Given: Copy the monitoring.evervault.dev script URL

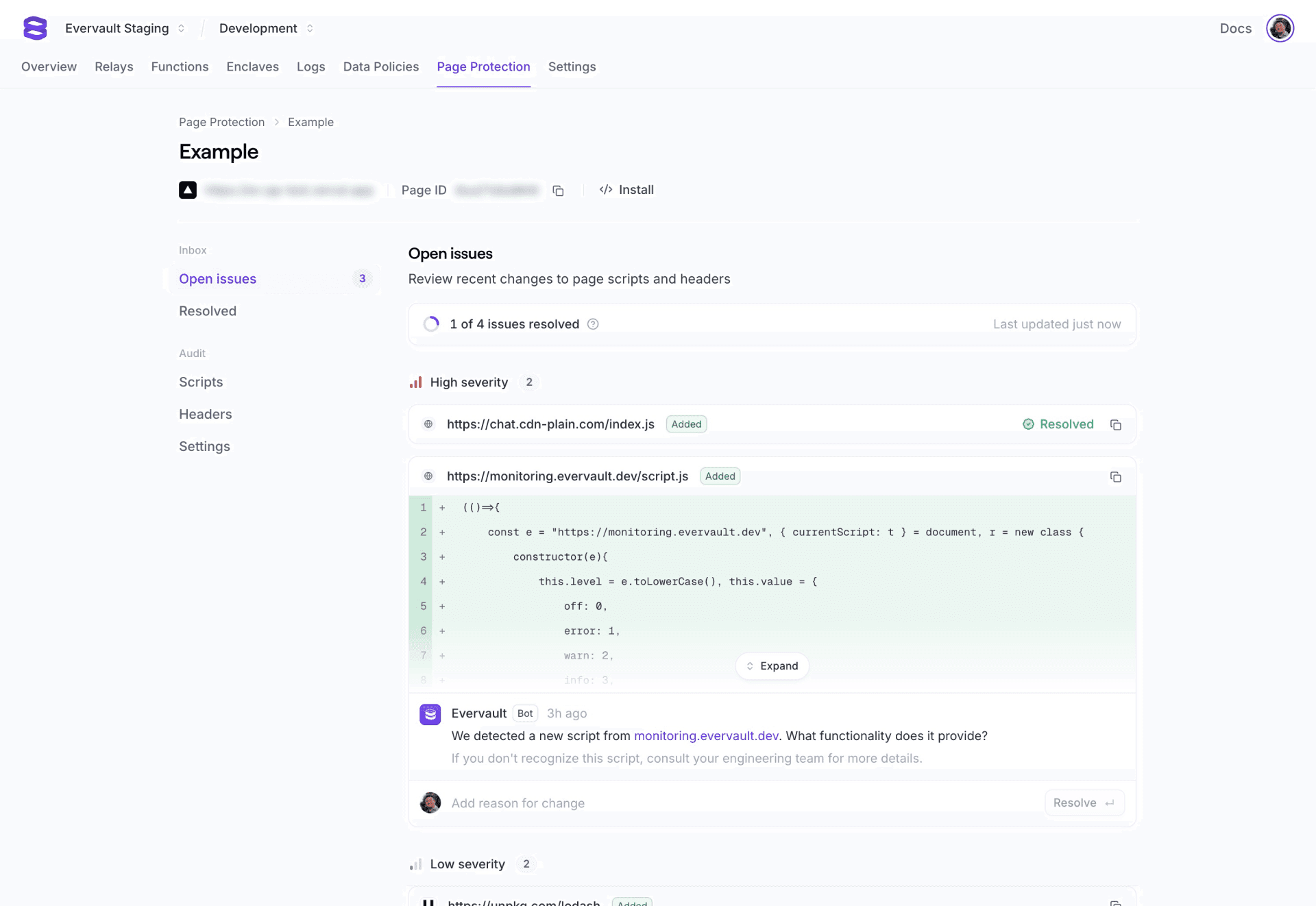Looking at the screenshot, I should (x=1115, y=477).
